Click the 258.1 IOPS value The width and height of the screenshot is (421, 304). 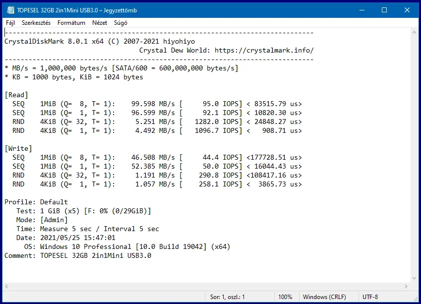coord(219,184)
